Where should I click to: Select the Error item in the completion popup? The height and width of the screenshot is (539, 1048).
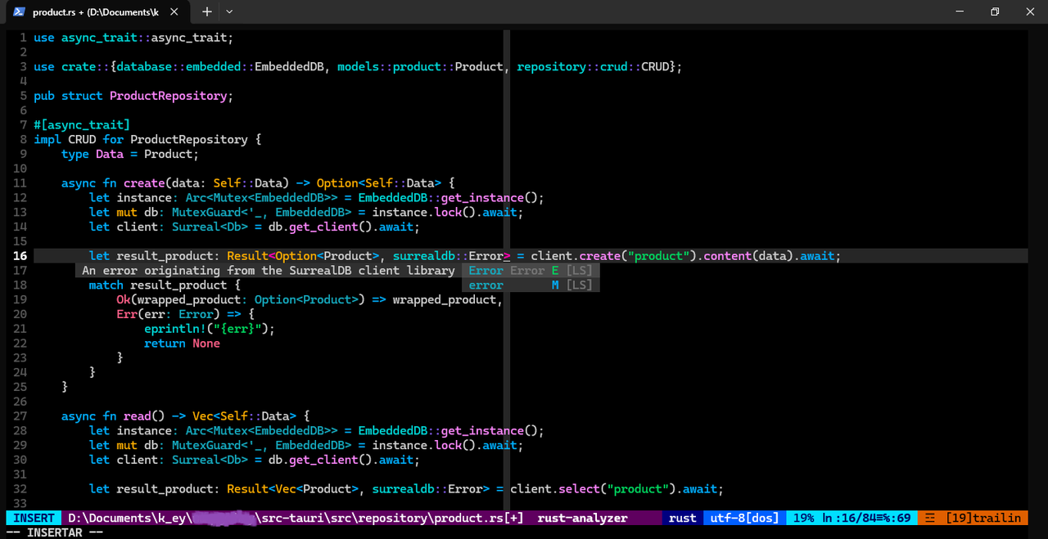(486, 270)
